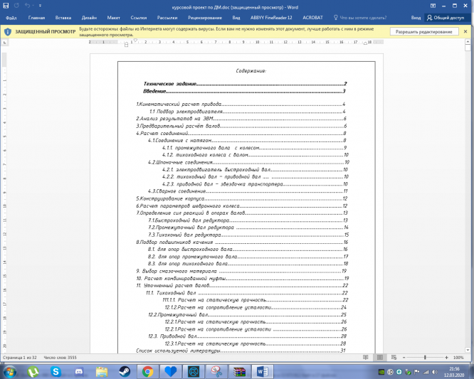This screenshot has width=474, height=379.
Task: Switch to Web Layout view icon
Action: pos(394,358)
